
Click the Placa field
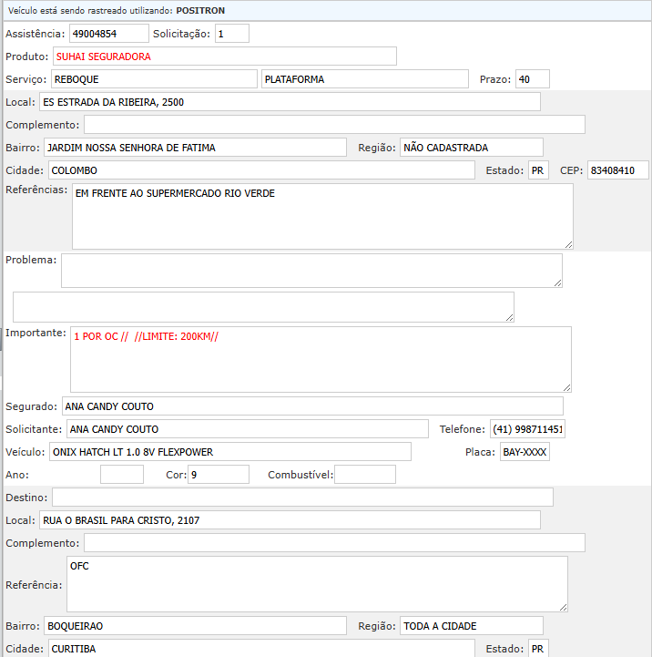[x=525, y=452]
